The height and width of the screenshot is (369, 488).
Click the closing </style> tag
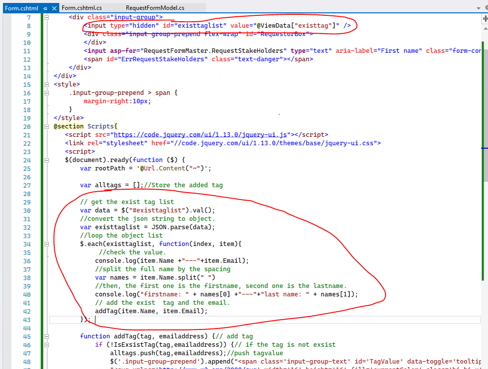click(x=69, y=118)
